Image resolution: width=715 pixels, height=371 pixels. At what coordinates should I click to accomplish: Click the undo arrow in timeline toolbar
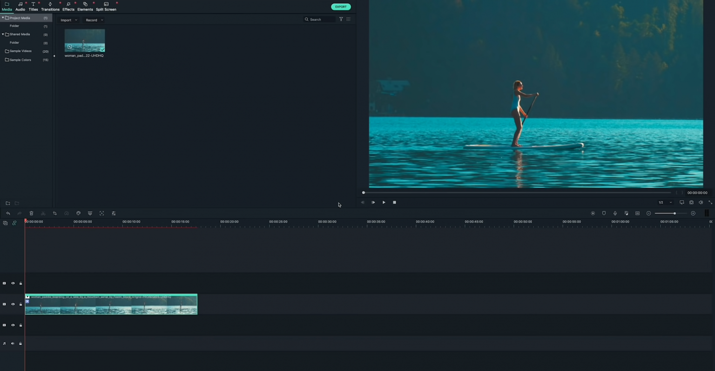[8, 213]
